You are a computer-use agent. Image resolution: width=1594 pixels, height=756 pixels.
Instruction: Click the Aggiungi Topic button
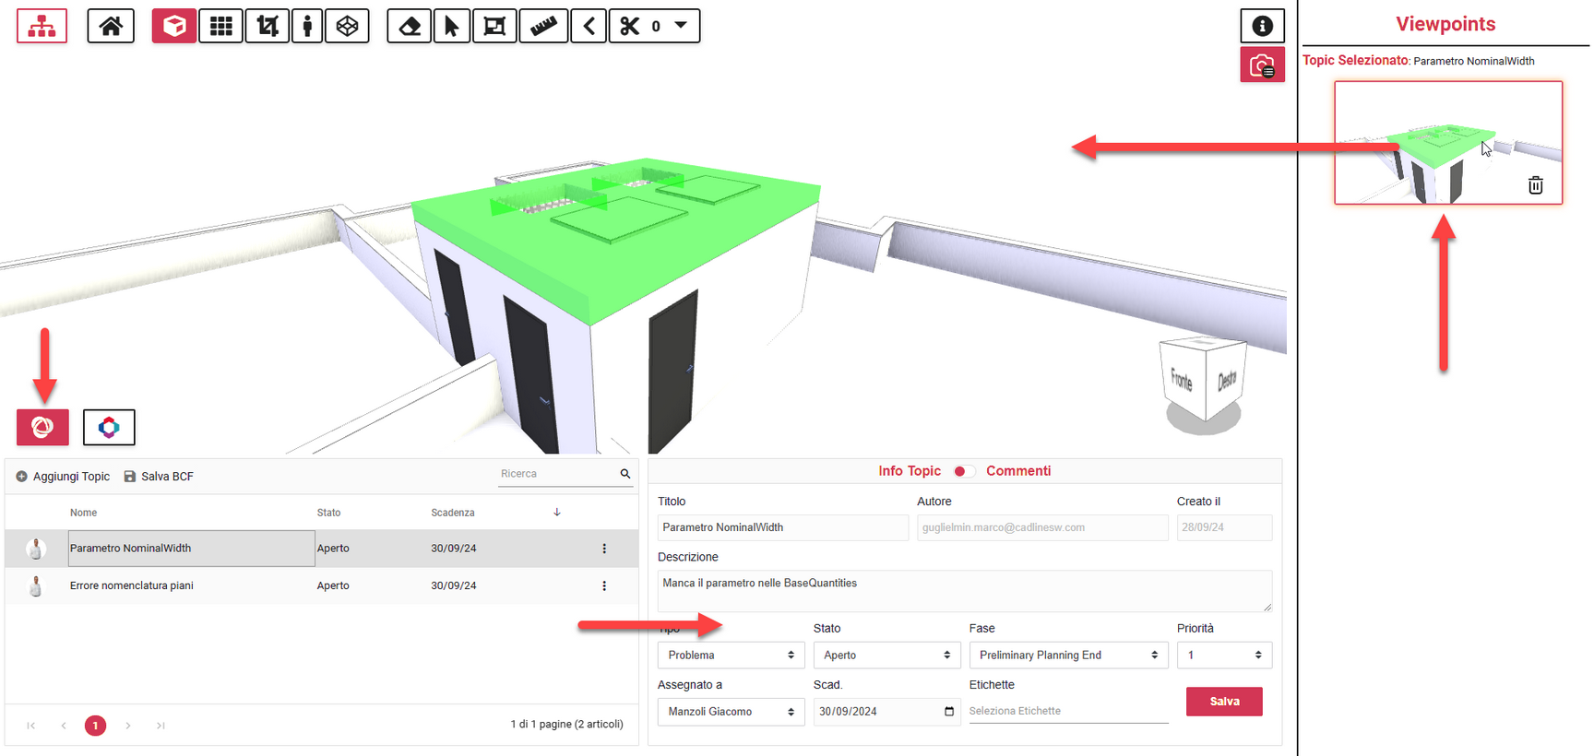point(63,477)
